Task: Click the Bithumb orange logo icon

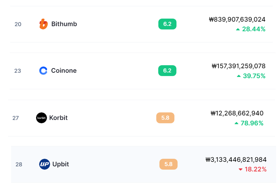Action: [x=43, y=24]
